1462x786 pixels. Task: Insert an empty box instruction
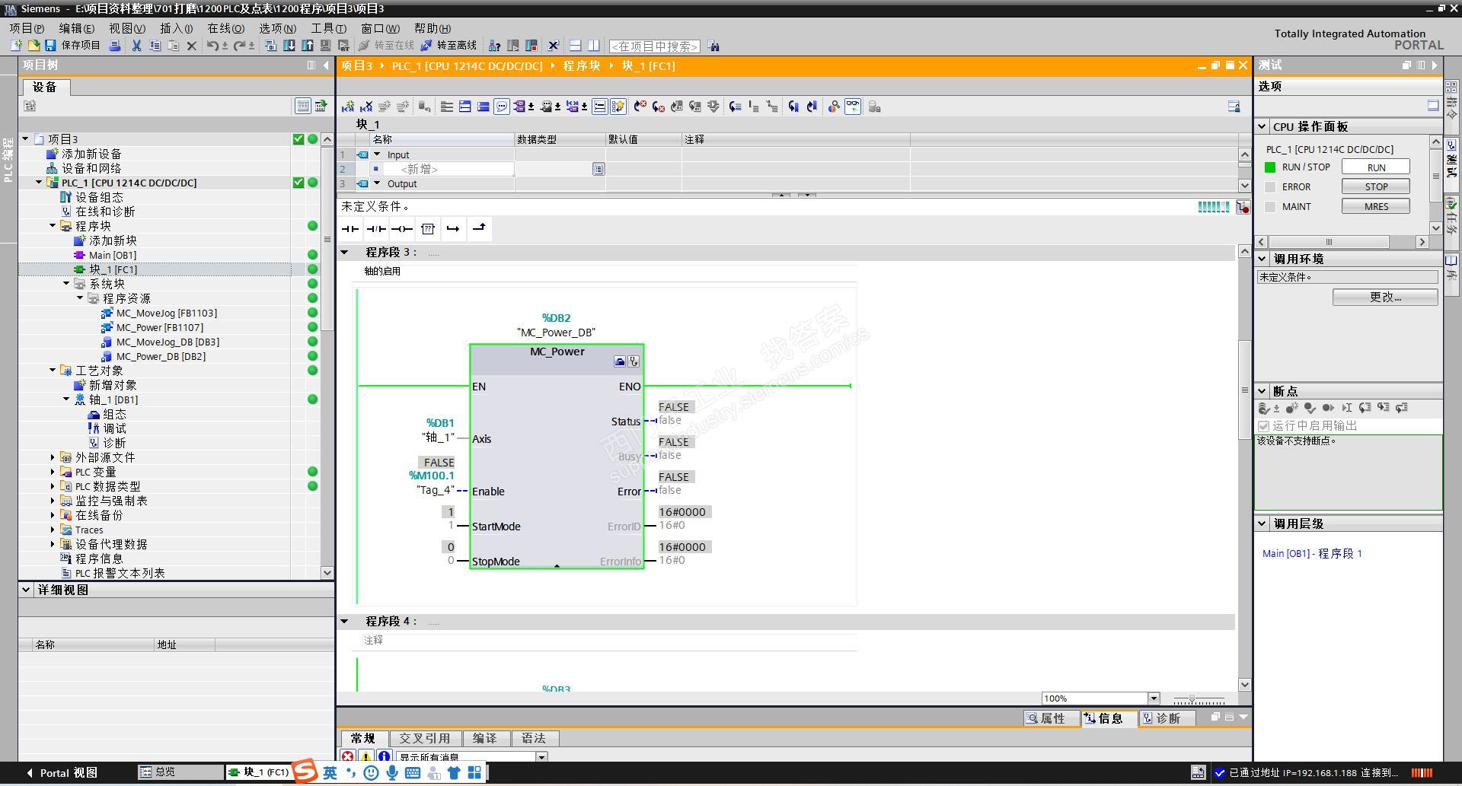(428, 229)
